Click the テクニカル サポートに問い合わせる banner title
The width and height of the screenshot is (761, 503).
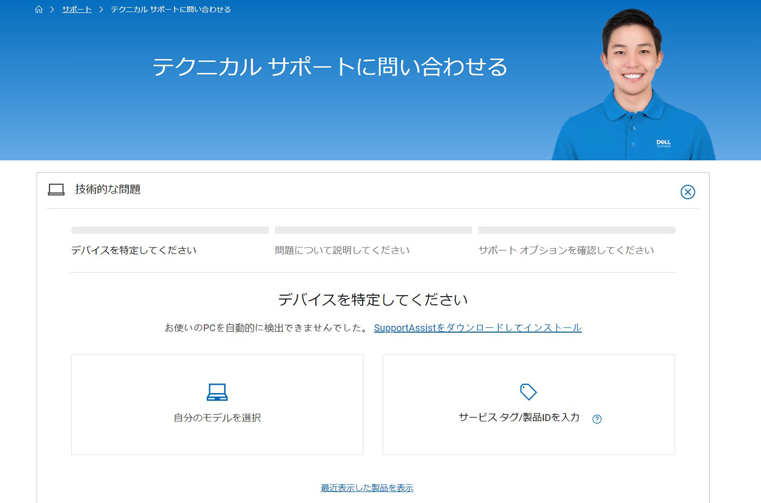[330, 67]
